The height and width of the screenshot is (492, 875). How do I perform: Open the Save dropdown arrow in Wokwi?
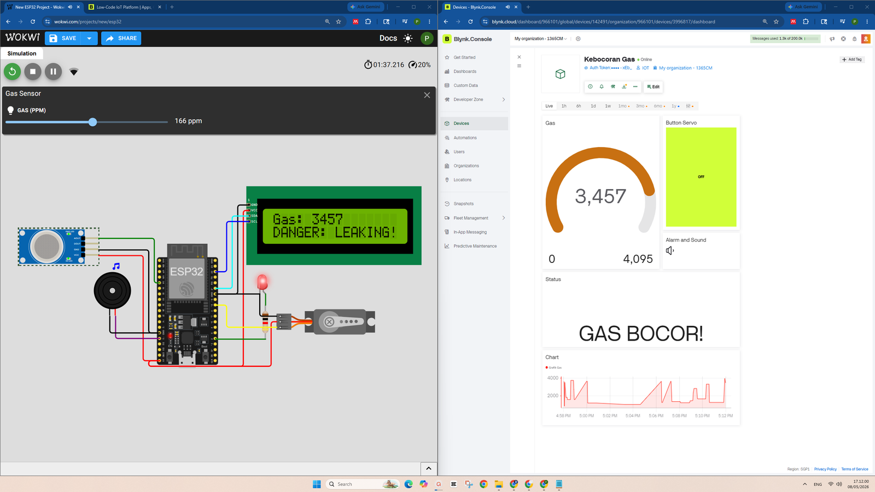pyautogui.click(x=89, y=38)
